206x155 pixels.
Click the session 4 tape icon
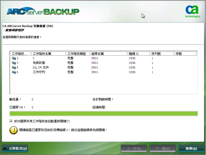[14, 63]
